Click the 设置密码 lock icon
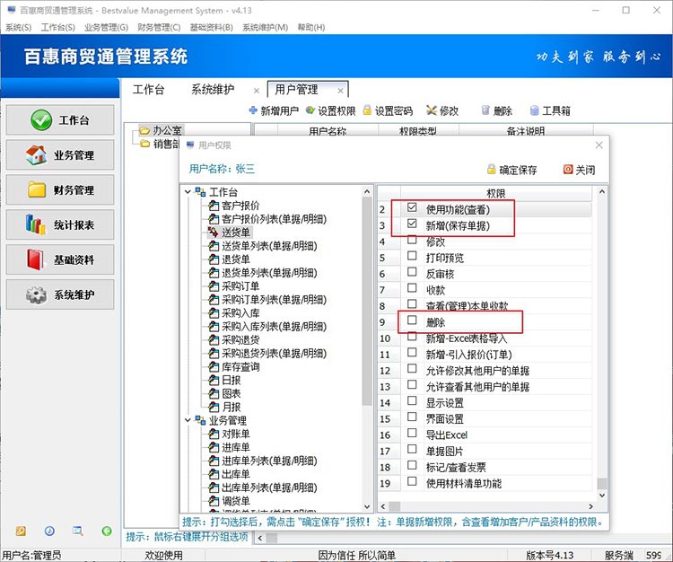The width and height of the screenshot is (673, 562). point(367,110)
